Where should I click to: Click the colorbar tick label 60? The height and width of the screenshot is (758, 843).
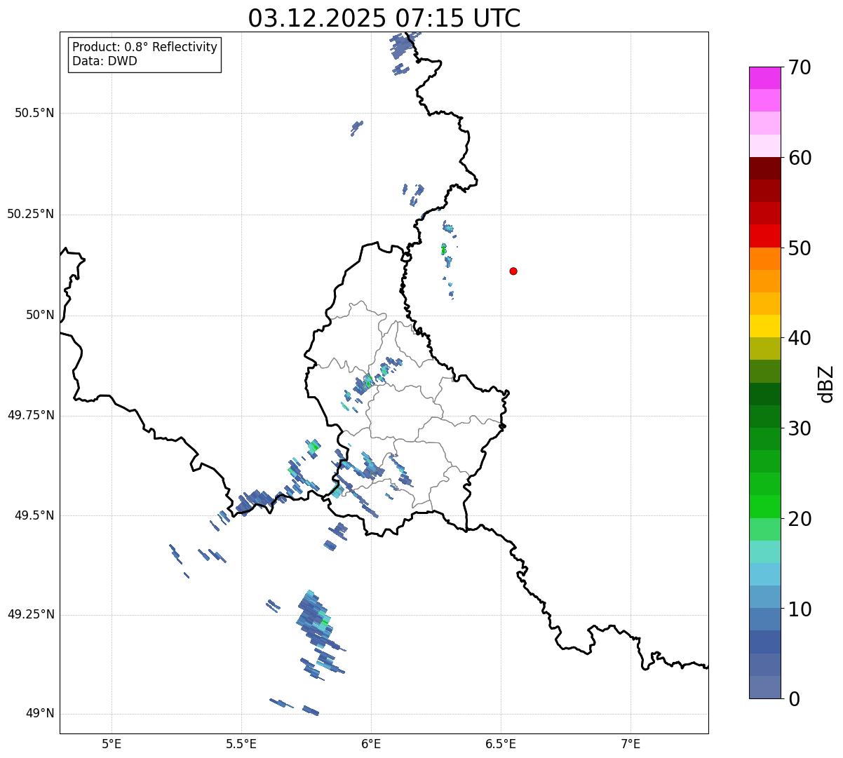[800, 158]
